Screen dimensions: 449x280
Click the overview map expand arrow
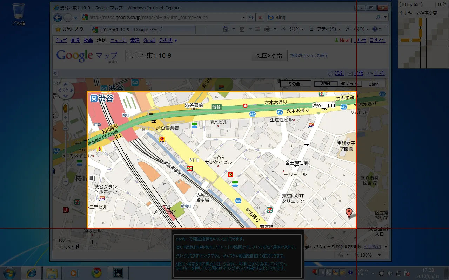[x=386, y=247]
